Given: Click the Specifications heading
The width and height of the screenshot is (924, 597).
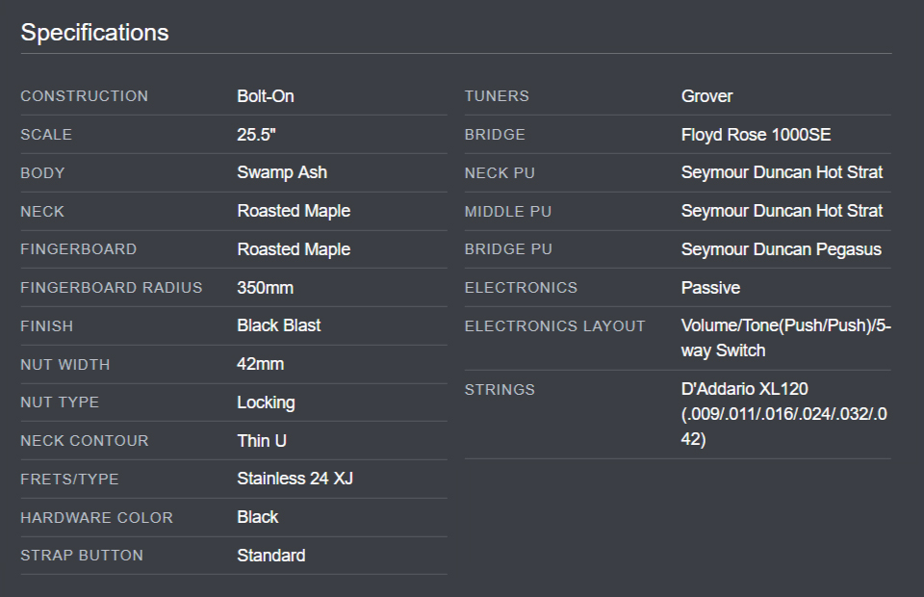Looking at the screenshot, I should tap(95, 33).
